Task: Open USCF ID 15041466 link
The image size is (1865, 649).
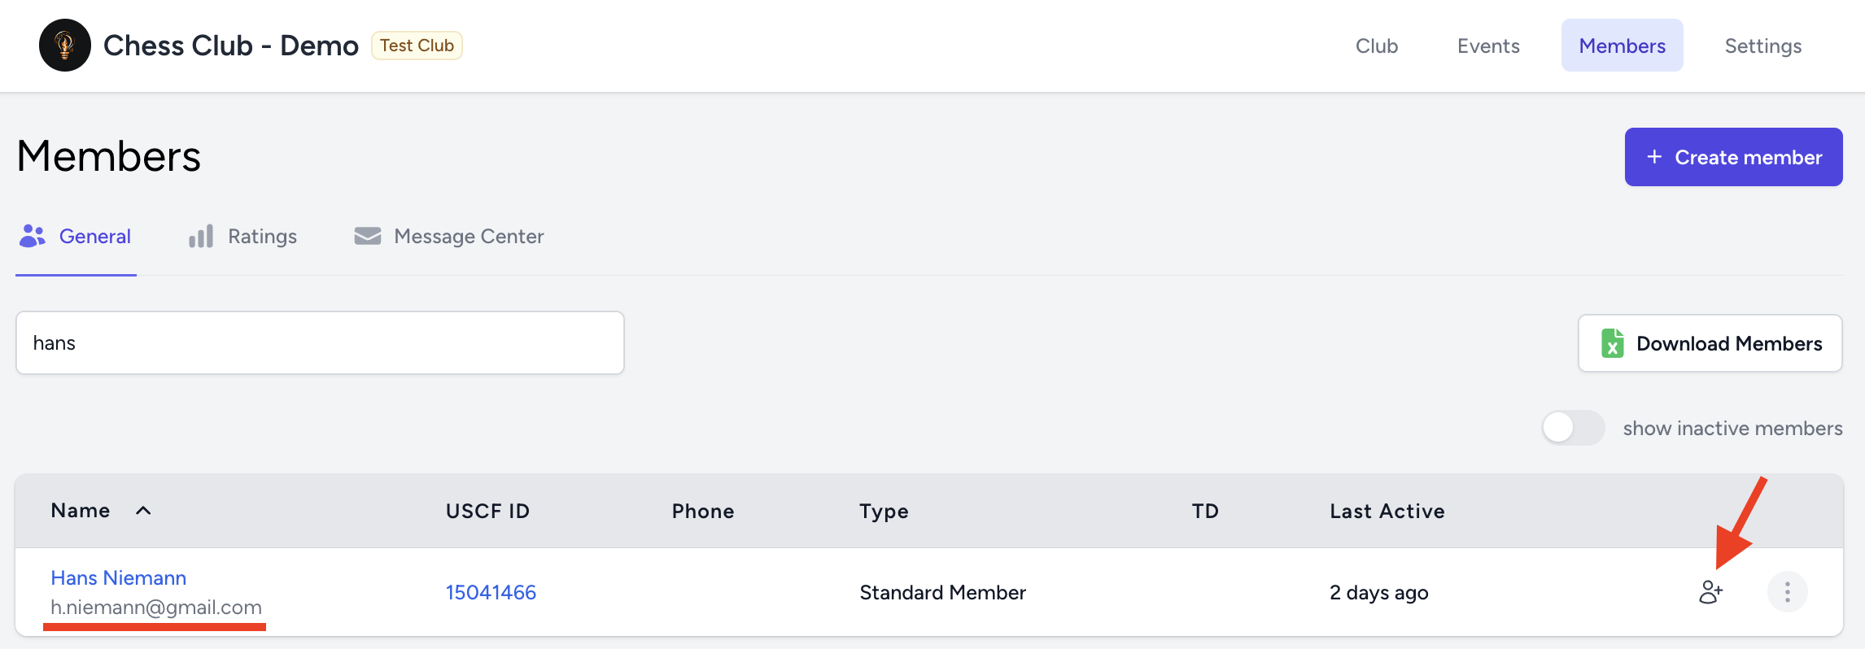Action: (x=491, y=592)
